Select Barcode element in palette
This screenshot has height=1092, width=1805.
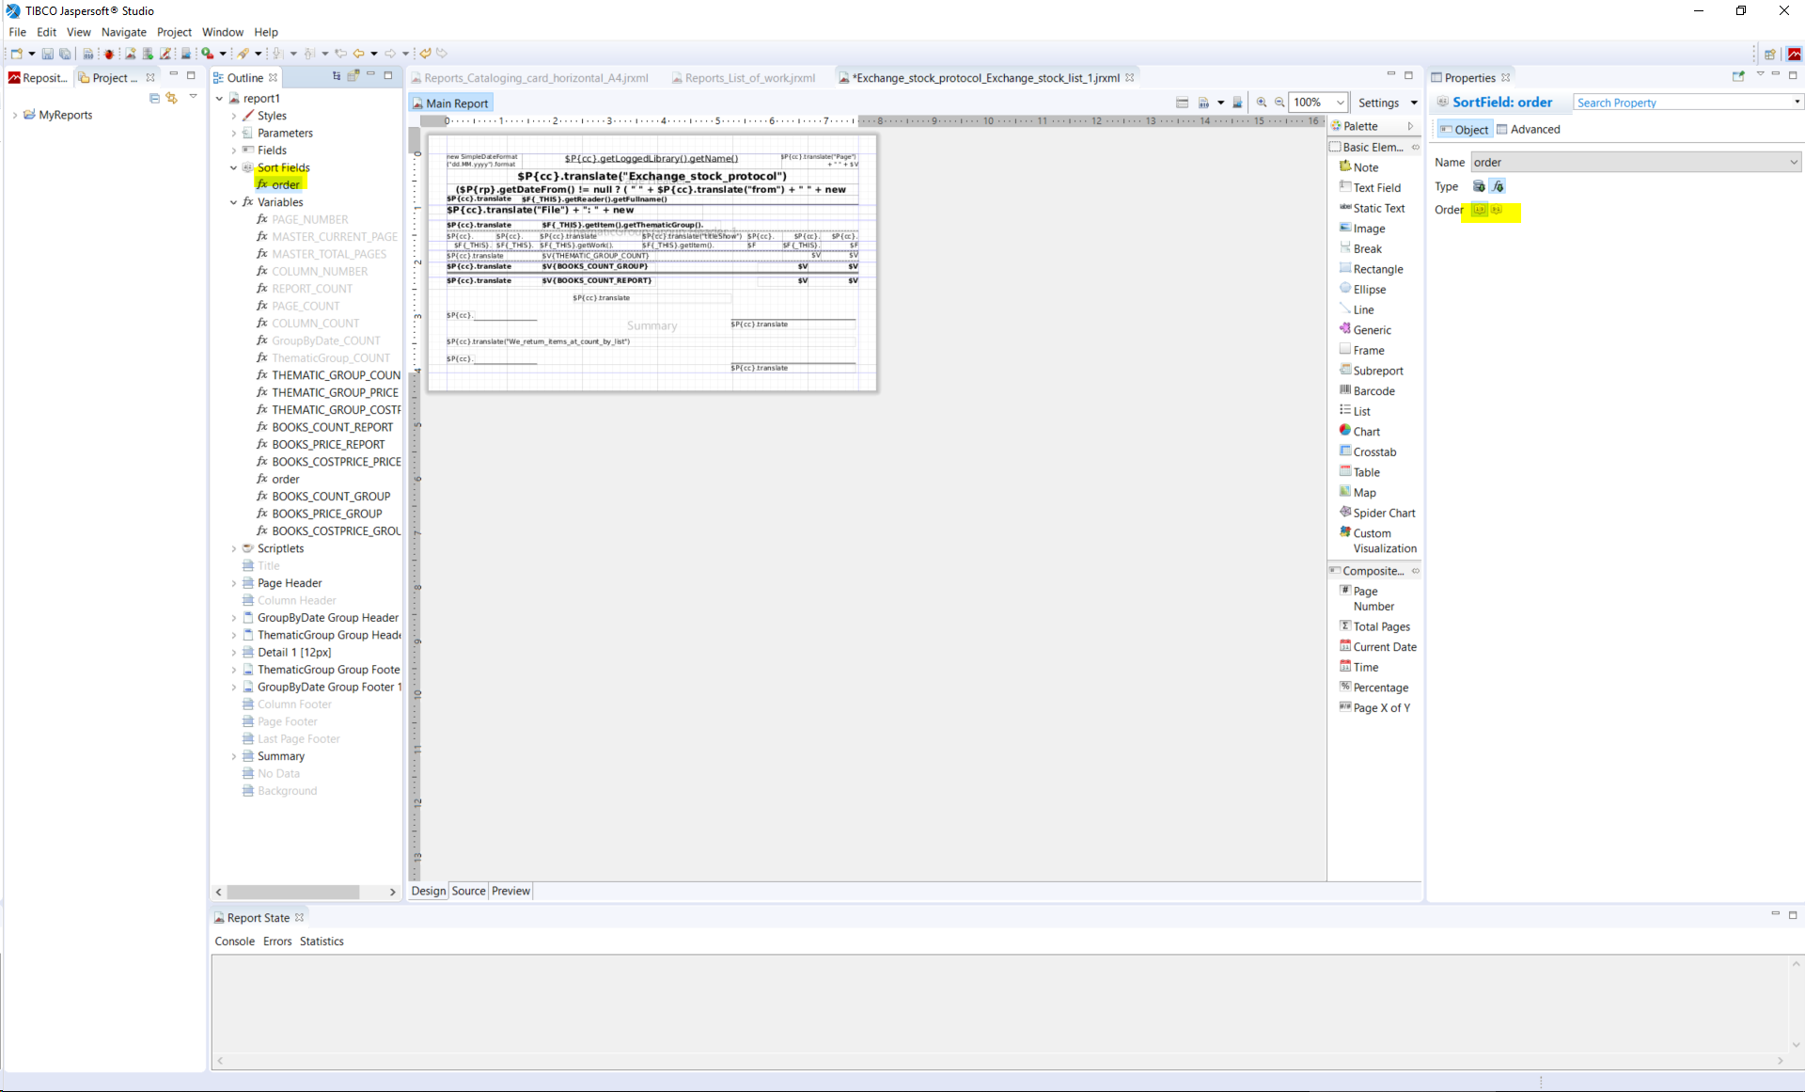[x=1373, y=391]
